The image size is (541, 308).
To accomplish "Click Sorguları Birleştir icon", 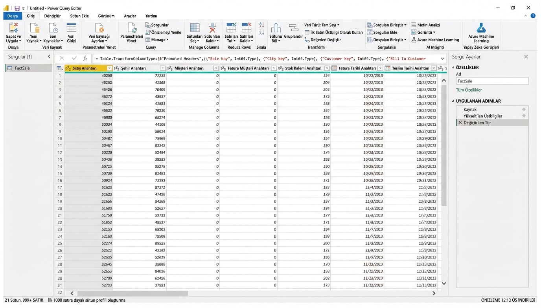I will coord(370,25).
